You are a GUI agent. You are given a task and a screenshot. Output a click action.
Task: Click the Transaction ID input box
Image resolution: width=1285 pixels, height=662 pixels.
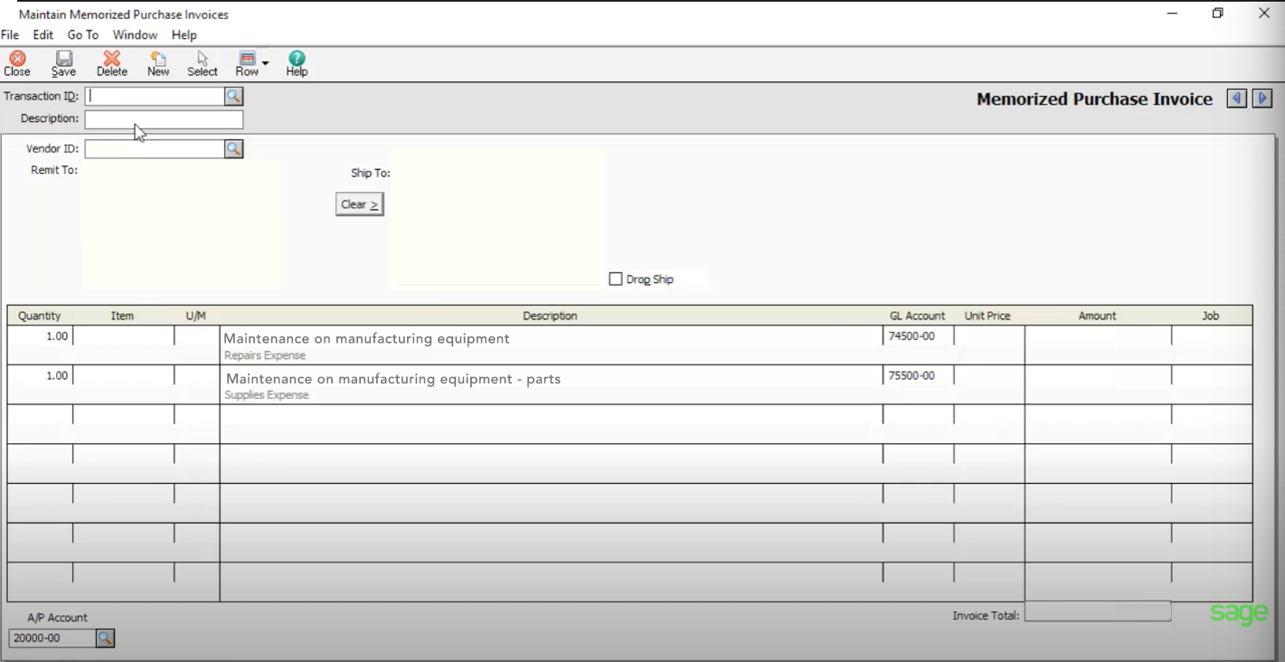(x=154, y=95)
